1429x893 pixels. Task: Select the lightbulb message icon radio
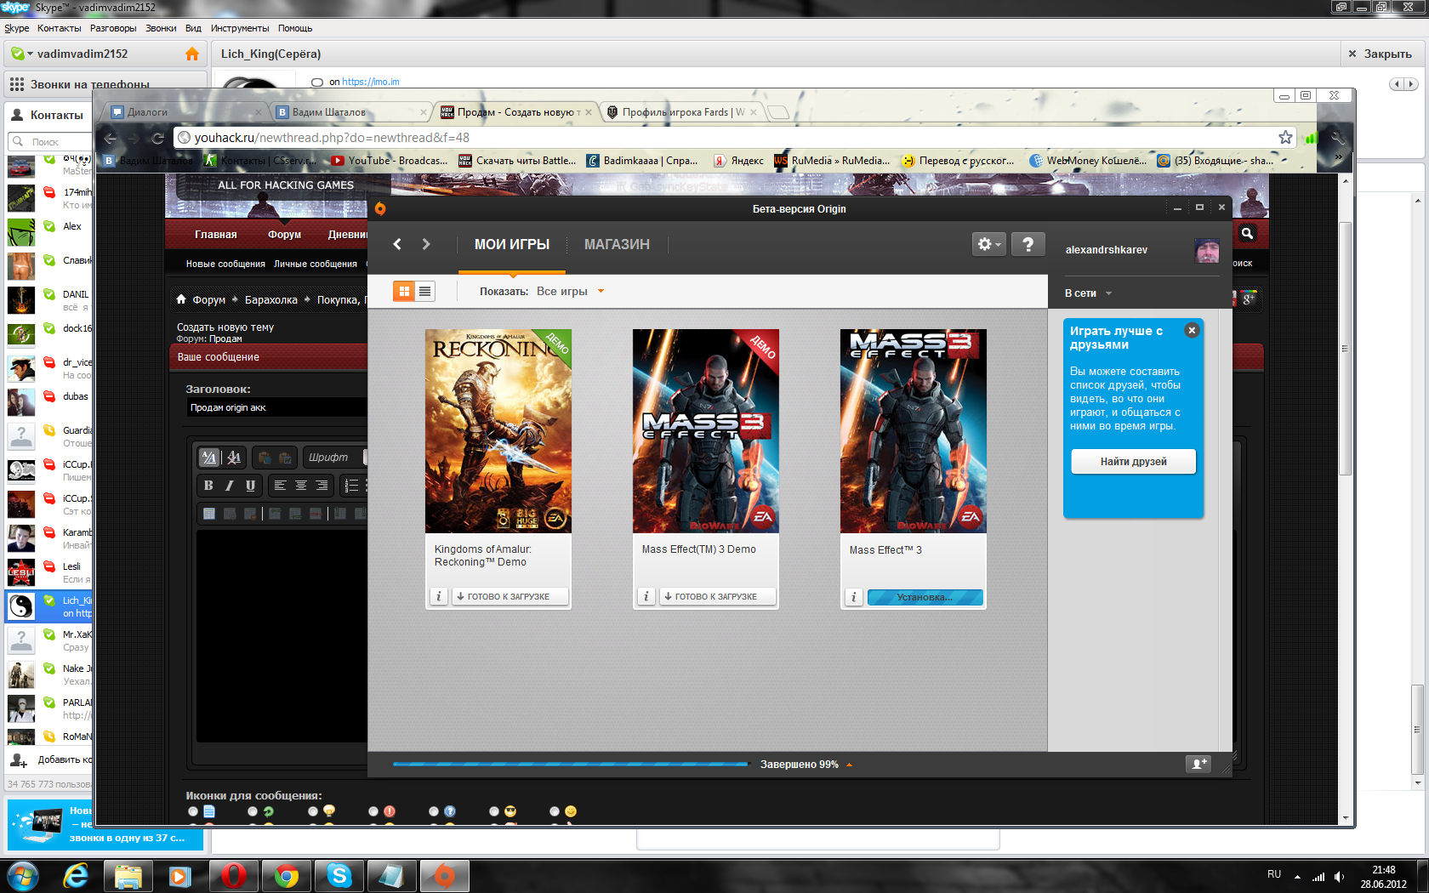pos(313,811)
